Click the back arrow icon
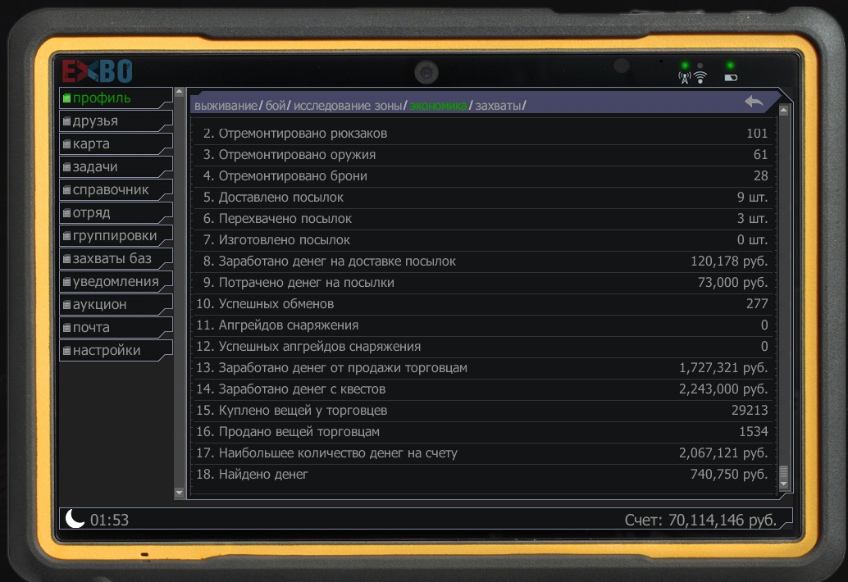848x582 pixels. click(x=754, y=101)
